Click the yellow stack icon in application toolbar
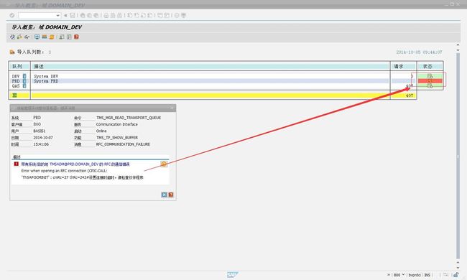Screen dimensions: 467x280 pyautogui.click(x=52, y=37)
